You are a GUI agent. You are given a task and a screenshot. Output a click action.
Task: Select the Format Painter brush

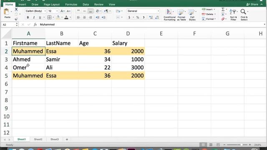16,19
